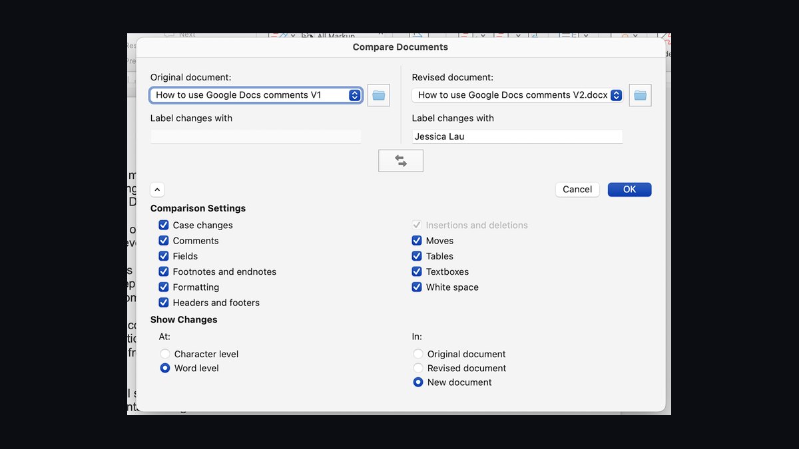
Task: Show changes in Original document
Action: click(418, 355)
